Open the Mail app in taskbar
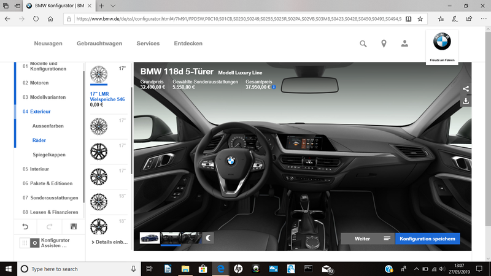 (327, 269)
